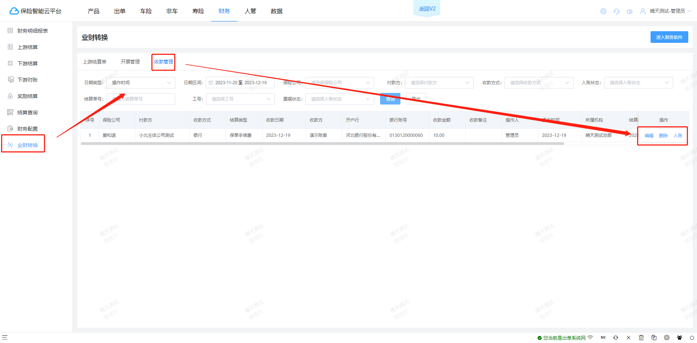Viewport: 697px width, 343px height.
Task: Click the 下游对账 sidebar icon
Action: 10,79
